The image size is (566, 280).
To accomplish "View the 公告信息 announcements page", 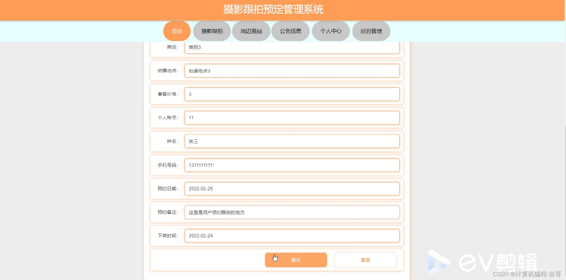I will click(290, 31).
